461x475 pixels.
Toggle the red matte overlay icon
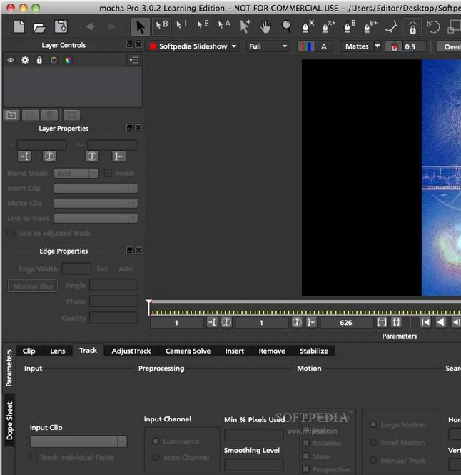(x=395, y=46)
